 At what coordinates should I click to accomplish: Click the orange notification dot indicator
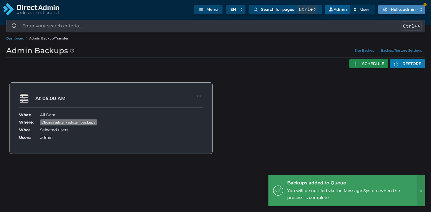[x=425, y=5]
